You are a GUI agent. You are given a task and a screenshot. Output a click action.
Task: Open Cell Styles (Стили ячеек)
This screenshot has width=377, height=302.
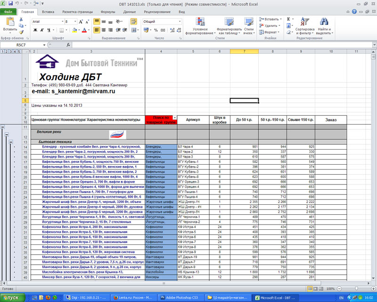(x=249, y=26)
